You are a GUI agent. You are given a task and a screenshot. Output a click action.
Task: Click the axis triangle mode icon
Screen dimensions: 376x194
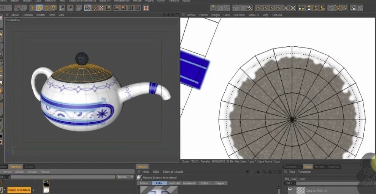(x=117, y=8)
